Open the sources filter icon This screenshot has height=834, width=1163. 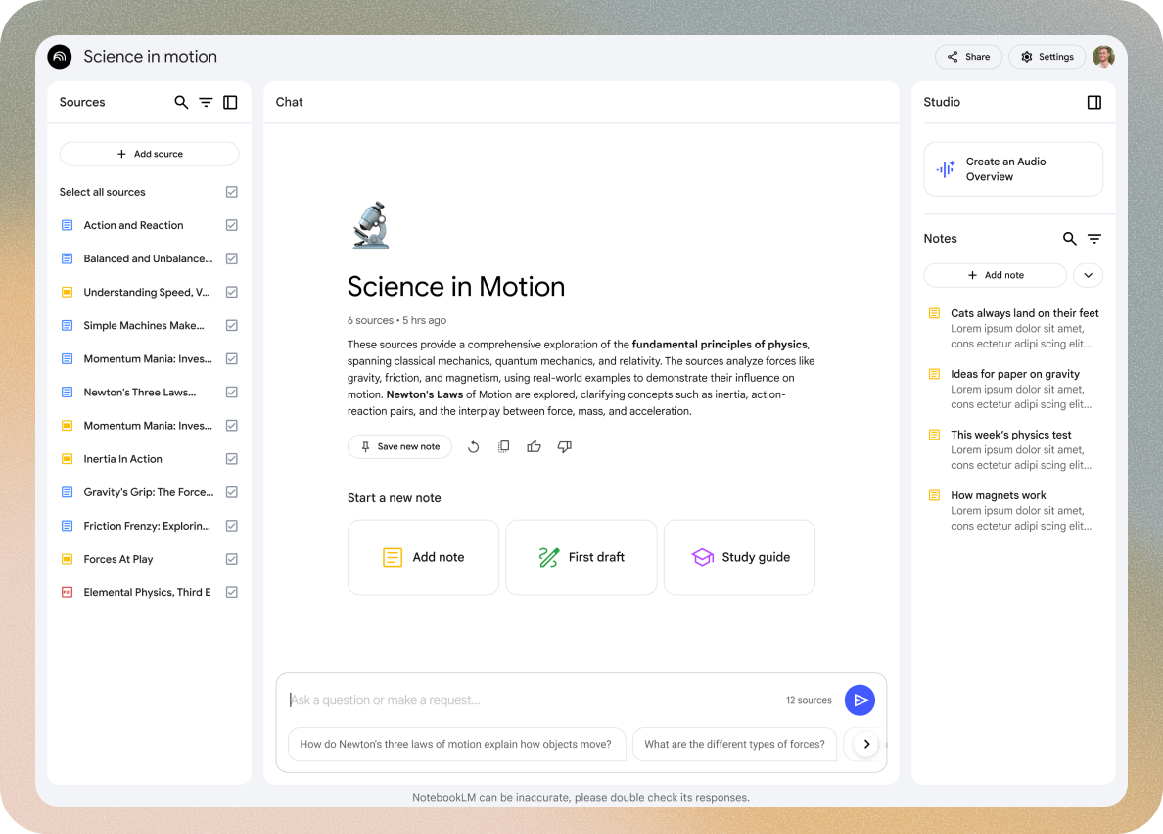click(x=206, y=102)
